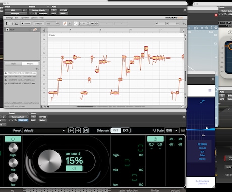Open the Options menu
Screen dimensions: 232x192
[x=34, y=18]
